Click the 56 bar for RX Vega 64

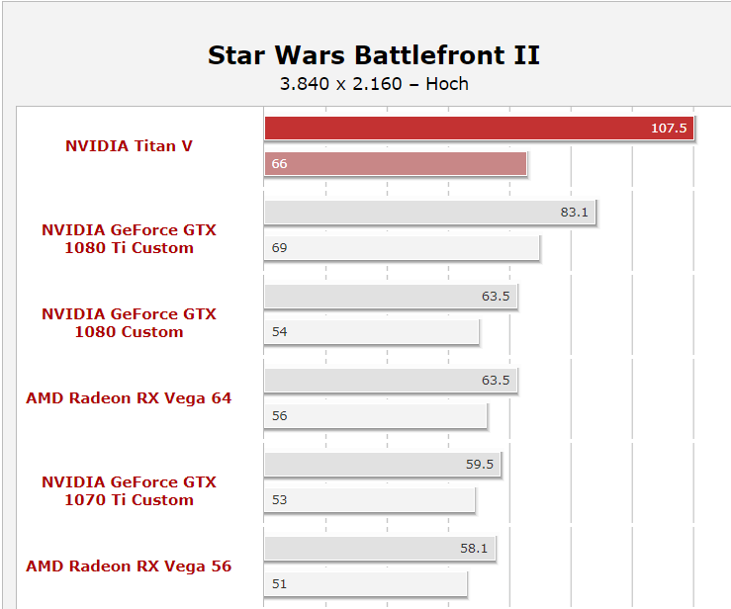click(x=376, y=416)
